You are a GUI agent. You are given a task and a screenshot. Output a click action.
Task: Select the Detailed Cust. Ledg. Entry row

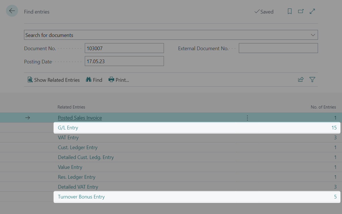point(85,157)
